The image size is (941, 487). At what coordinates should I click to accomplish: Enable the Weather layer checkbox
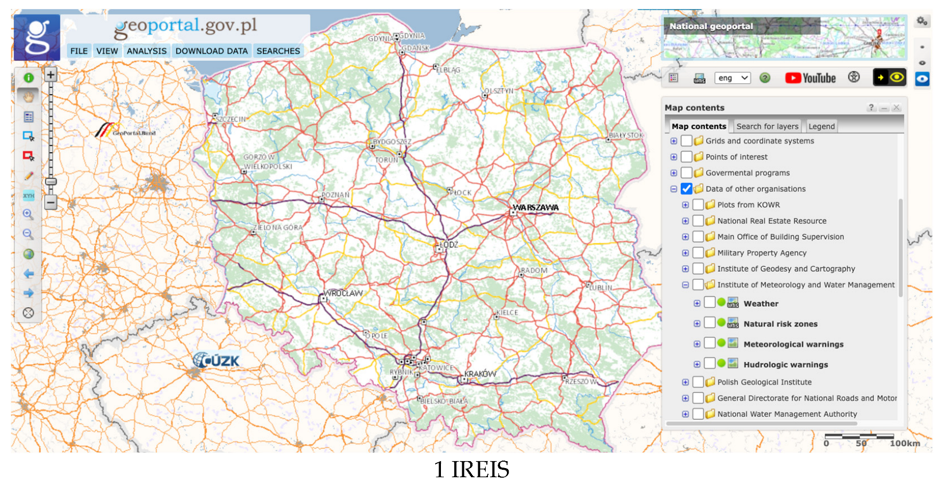point(710,303)
